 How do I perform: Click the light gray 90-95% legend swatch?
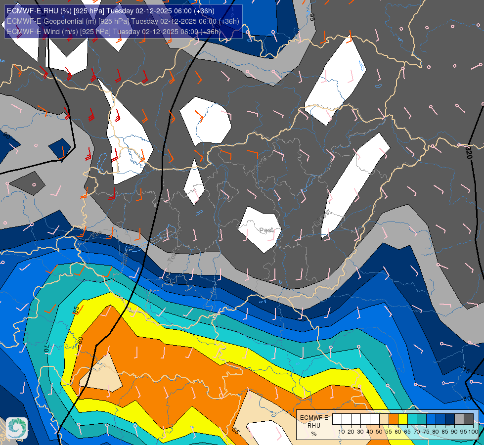pos(459,419)
